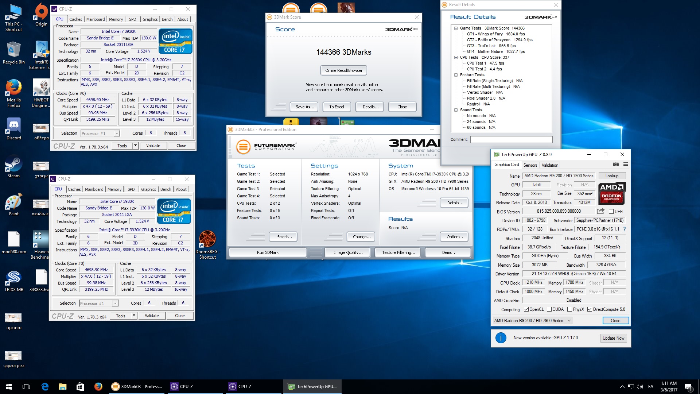This screenshot has width=700, height=394.
Task: Open the Tools dropdown arrow in lower CPU-Z
Action: 134,316
